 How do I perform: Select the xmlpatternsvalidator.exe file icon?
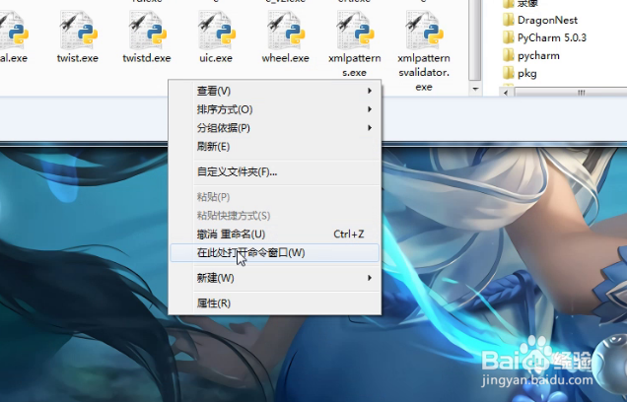424,30
